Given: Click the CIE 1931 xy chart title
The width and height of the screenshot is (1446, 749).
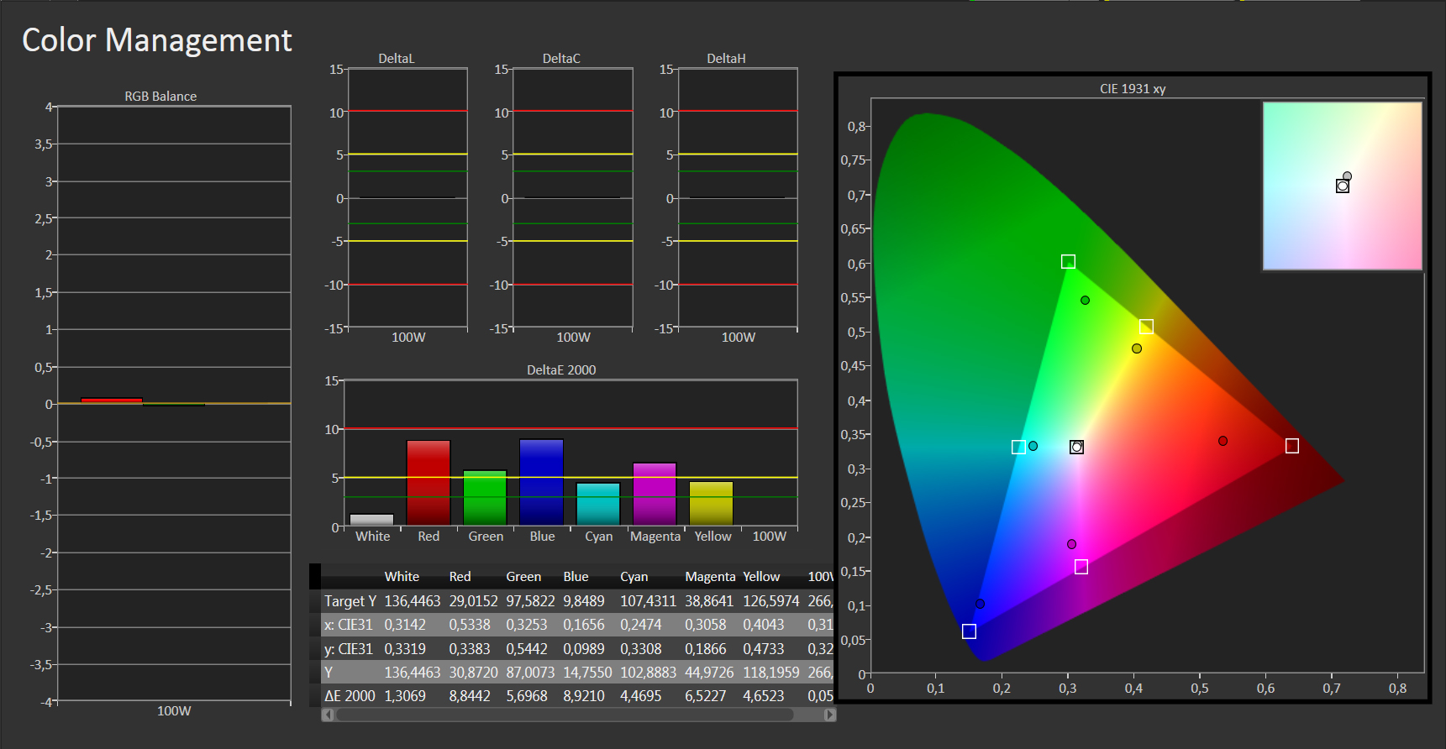Looking at the screenshot, I should (x=1133, y=89).
